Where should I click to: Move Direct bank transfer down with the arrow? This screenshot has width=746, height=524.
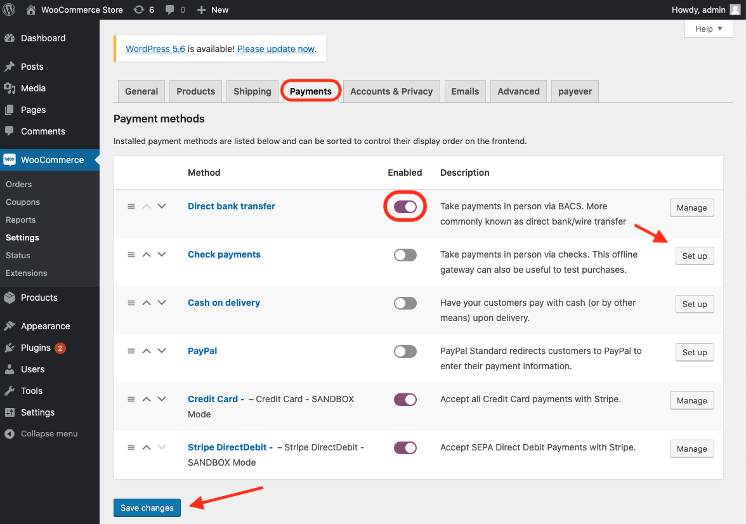pos(162,206)
